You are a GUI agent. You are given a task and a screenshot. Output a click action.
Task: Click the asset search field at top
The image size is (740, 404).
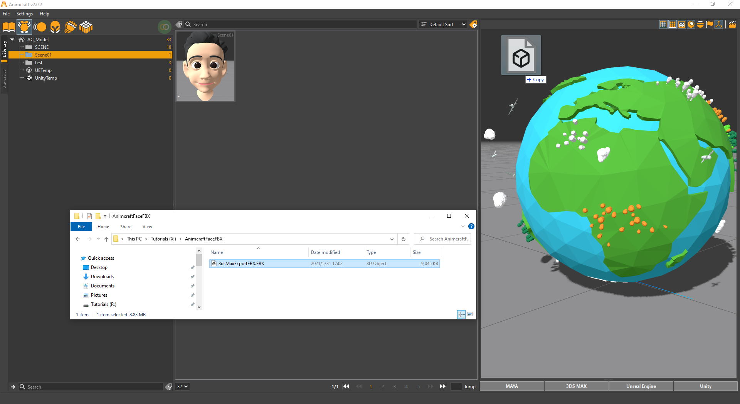(x=301, y=24)
